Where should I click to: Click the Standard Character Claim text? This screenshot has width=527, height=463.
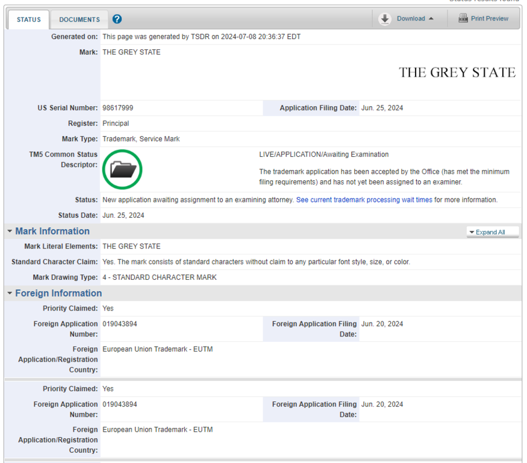point(256,262)
